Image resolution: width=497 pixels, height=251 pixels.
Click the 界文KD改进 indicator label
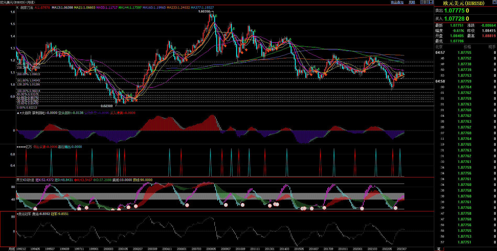point(25,180)
